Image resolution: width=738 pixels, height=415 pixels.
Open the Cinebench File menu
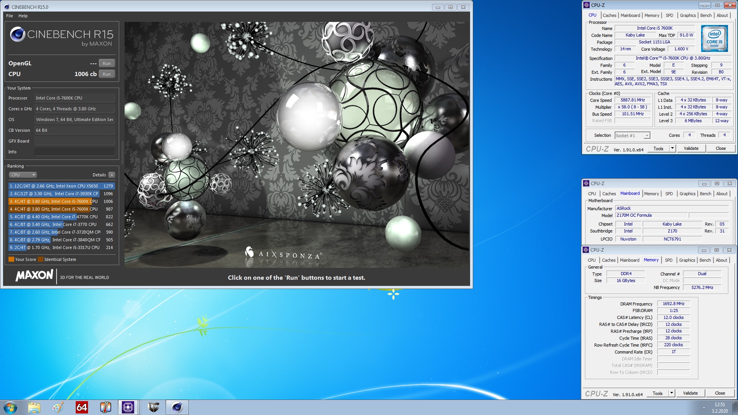(x=10, y=16)
